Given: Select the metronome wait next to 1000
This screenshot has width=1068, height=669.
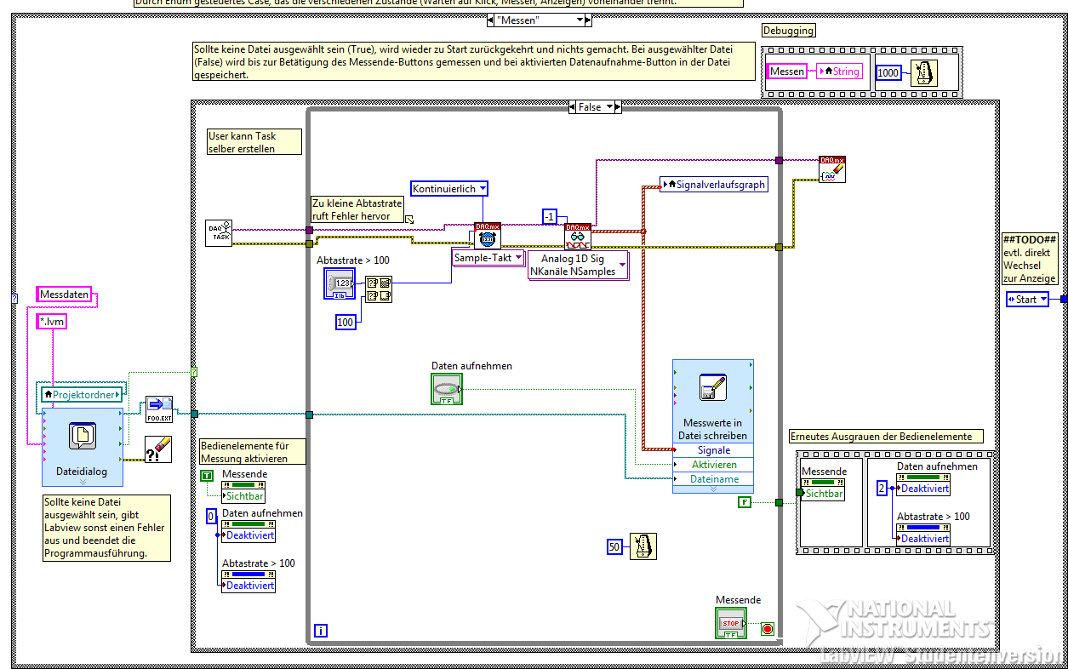Looking at the screenshot, I should click(922, 72).
